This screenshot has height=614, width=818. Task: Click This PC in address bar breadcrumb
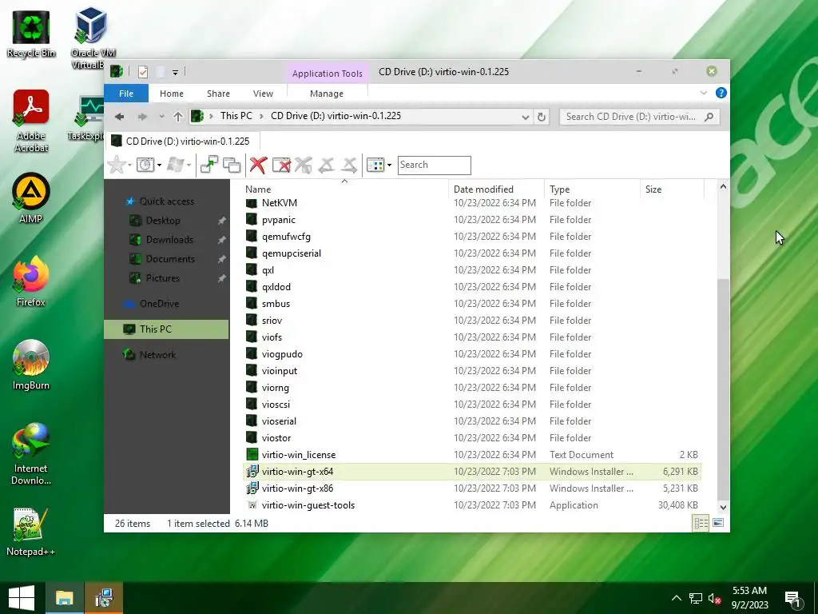point(236,116)
